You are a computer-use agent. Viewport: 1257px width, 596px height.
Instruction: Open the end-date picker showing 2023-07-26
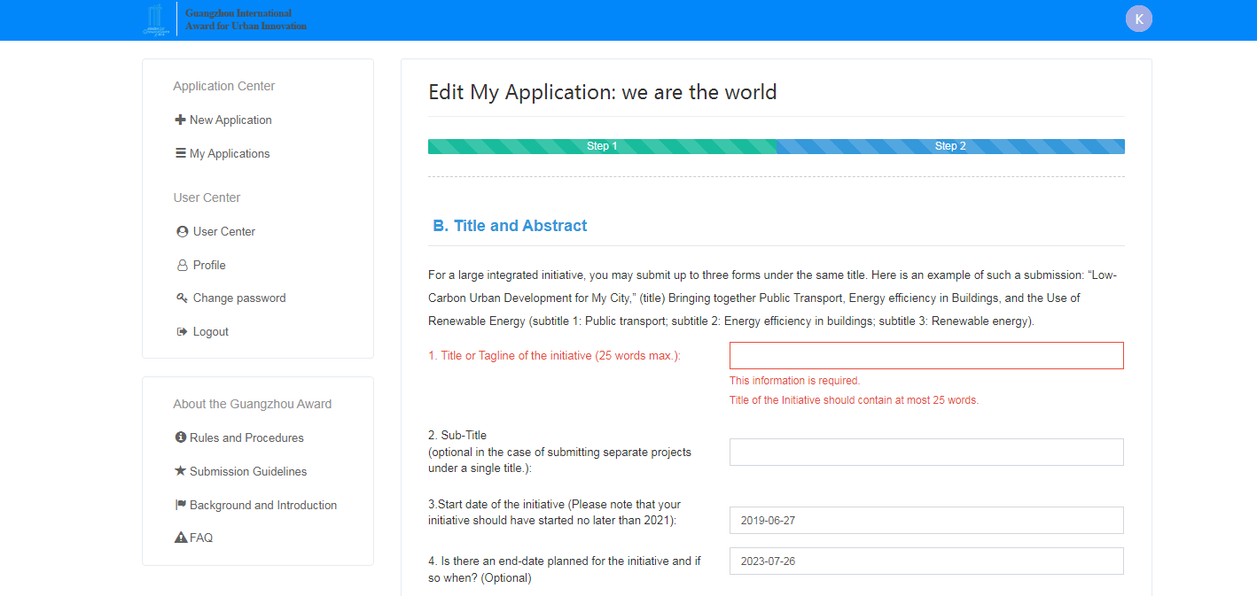(x=926, y=561)
